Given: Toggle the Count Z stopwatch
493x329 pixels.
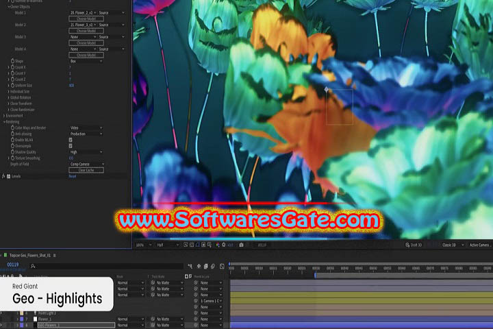Looking at the screenshot, I should pyautogui.click(x=12, y=80).
